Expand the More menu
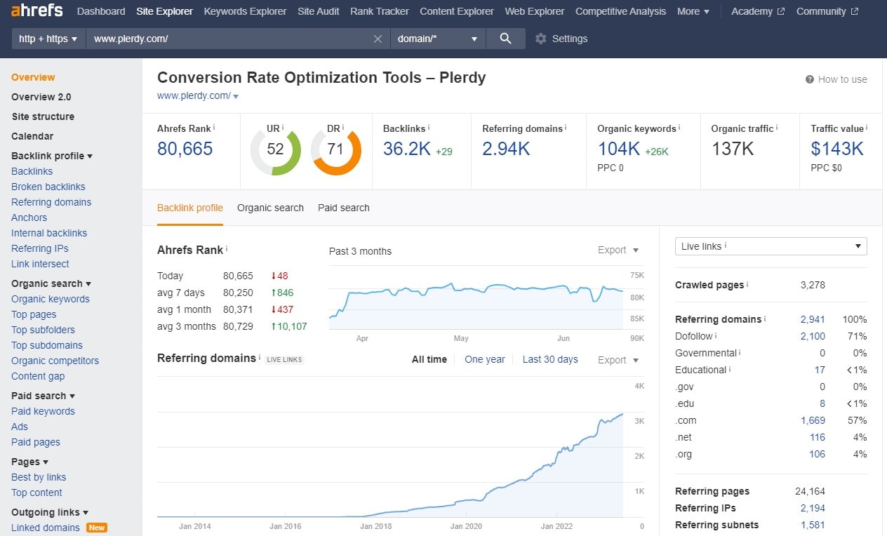Image resolution: width=887 pixels, height=536 pixels. [693, 11]
